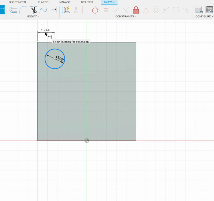Click the 1.744 dimension value
The width and height of the screenshot is (214, 201).
tap(45, 30)
